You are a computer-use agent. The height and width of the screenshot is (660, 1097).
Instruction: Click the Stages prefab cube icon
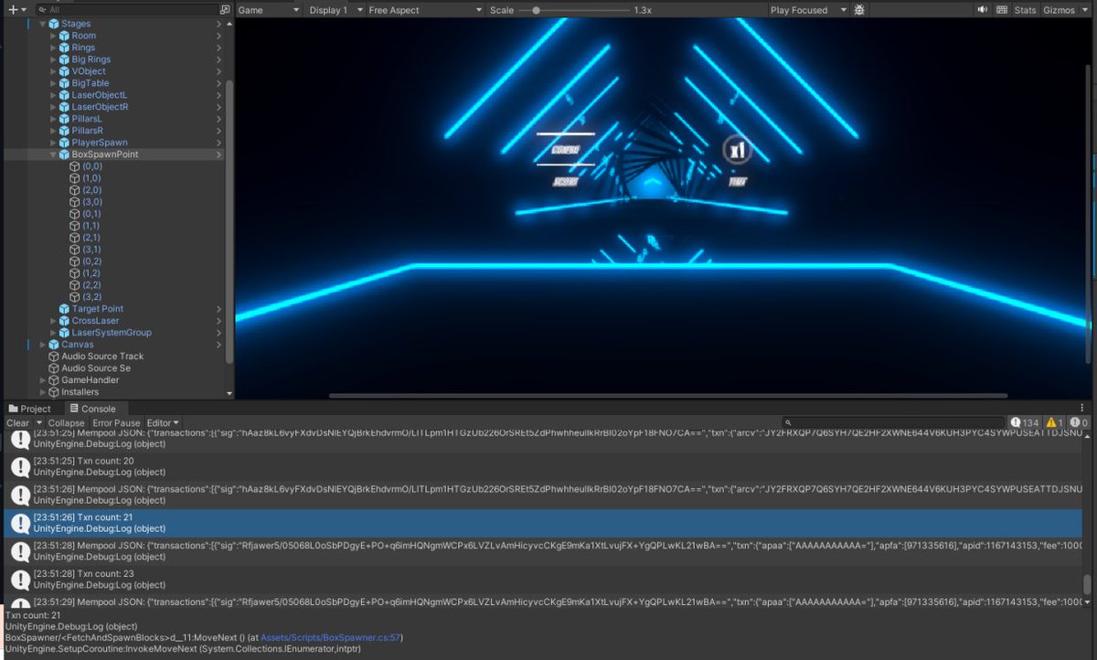(x=53, y=24)
